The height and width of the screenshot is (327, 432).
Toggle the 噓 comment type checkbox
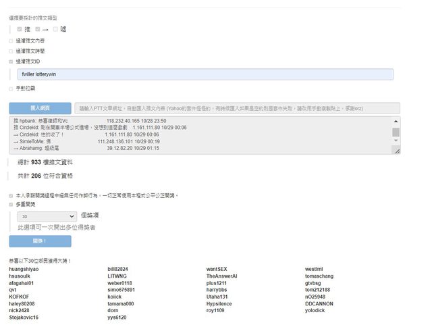pos(55,29)
